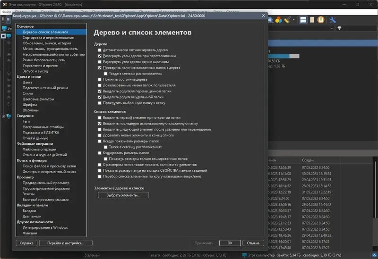
Task: Click the hamburger menu icon in toolbar
Action: [8, 20]
